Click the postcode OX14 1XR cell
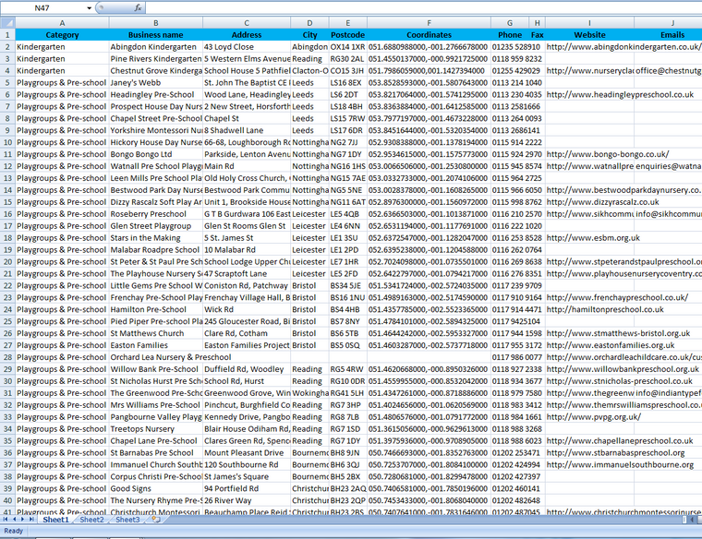 coord(348,47)
